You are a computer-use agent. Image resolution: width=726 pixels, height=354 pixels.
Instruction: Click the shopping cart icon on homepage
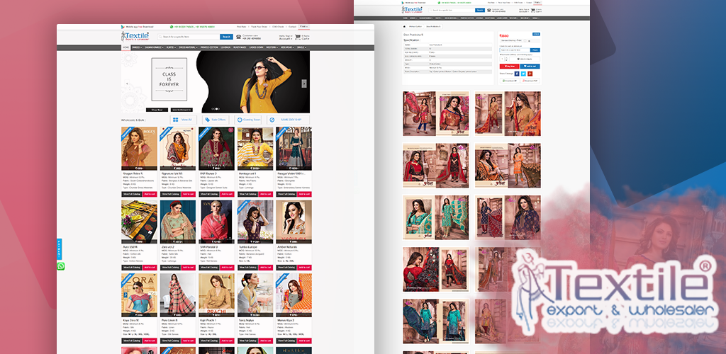[x=298, y=37]
